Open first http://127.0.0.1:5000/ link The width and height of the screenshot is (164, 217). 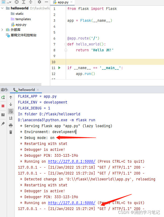(72, 161)
